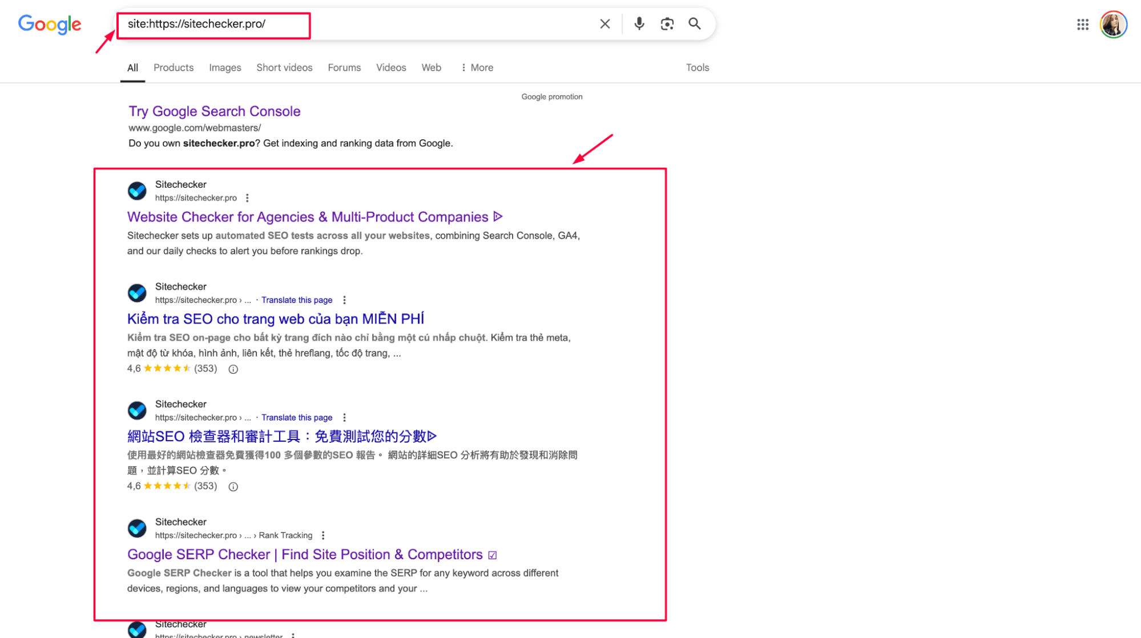The width and height of the screenshot is (1141, 638).
Task: Open Website Checker for Agencies & Multi-Product Companies
Action: coord(315,217)
